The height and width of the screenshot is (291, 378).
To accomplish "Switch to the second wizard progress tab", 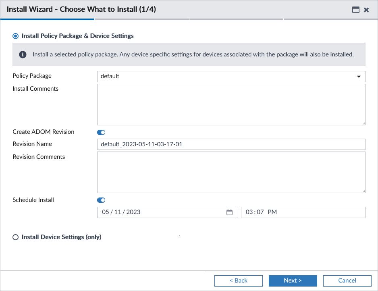I will pos(142,19).
